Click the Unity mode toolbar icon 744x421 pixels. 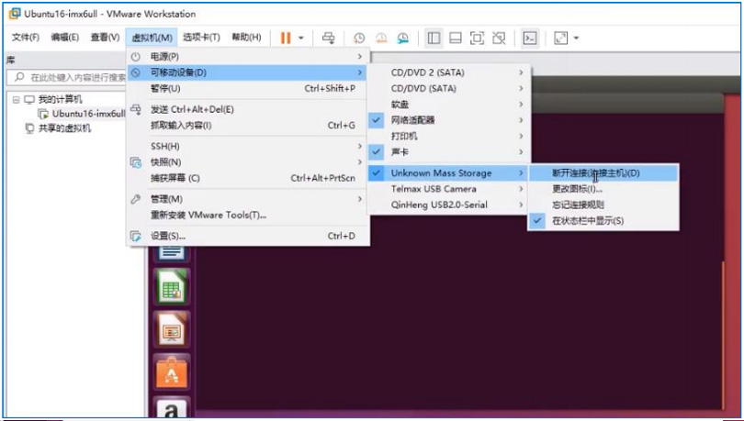499,38
